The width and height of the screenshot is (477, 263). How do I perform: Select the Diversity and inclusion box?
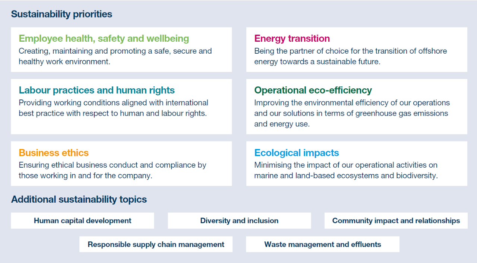pos(239,221)
